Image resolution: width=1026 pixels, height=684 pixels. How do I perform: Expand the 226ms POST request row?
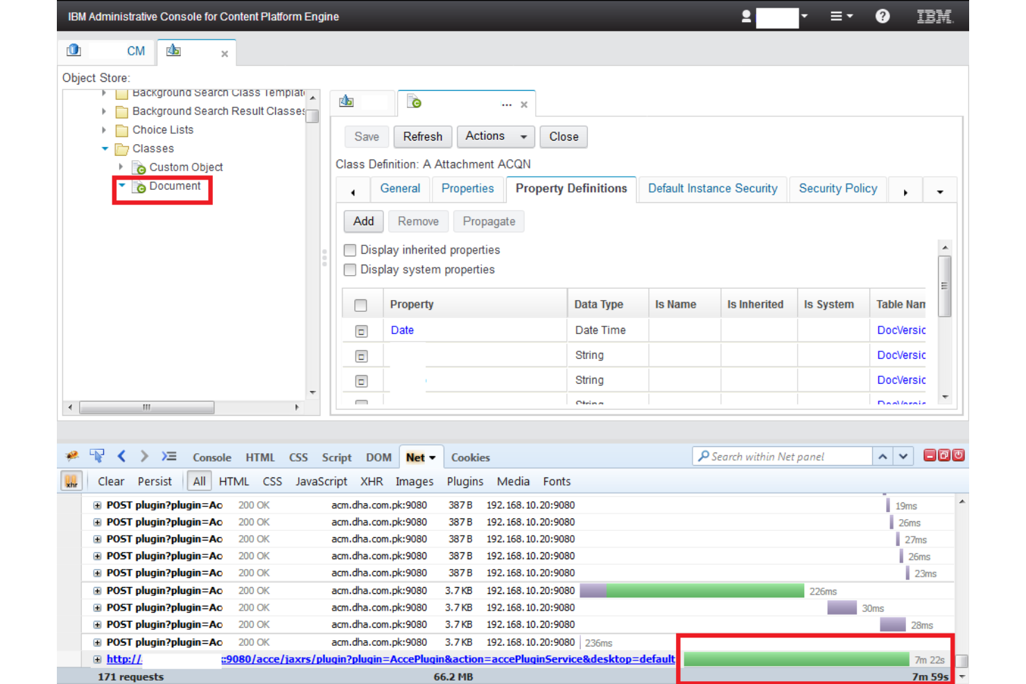tap(97, 591)
